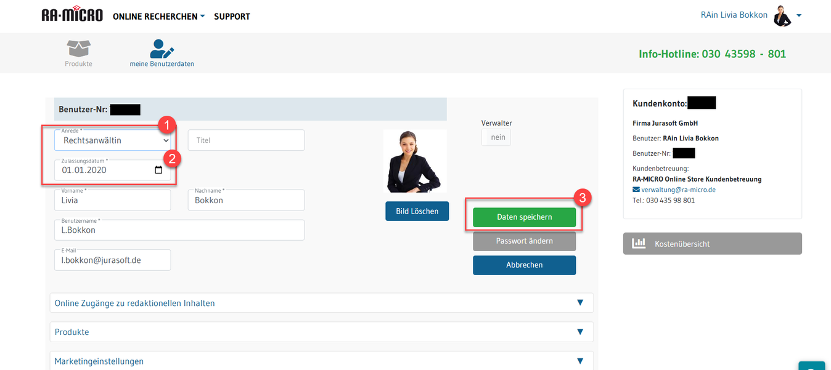Click the Abbrechen button
This screenshot has width=831, height=370.
[524, 265]
